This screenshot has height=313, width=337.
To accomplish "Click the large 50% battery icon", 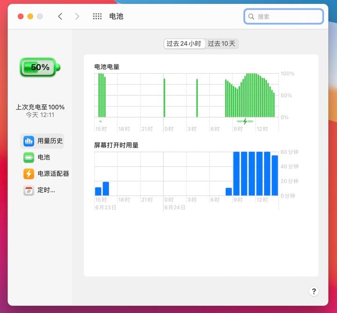I will 40,68.
